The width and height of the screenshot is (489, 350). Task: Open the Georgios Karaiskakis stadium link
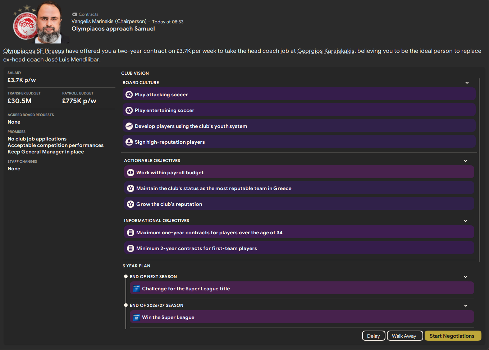326,51
